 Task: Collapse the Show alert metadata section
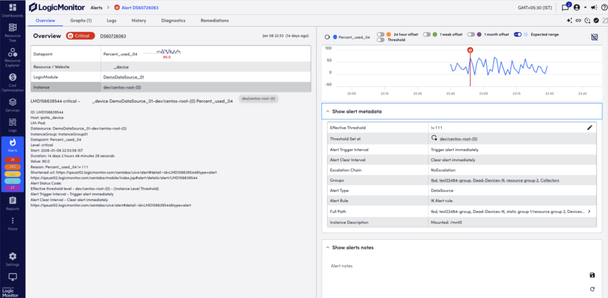pos(327,112)
